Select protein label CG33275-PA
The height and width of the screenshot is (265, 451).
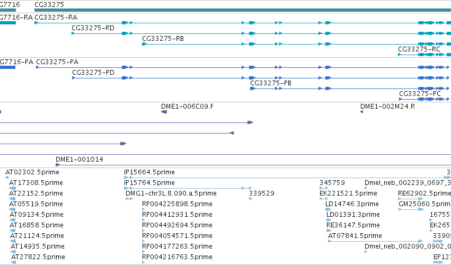point(57,62)
